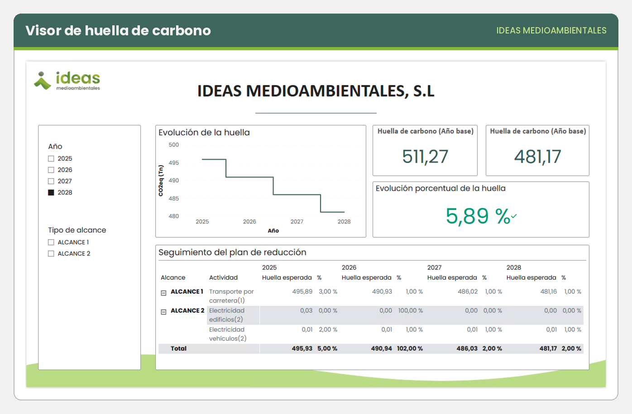Click the Transporte por carretera(1) activity

pyautogui.click(x=231, y=296)
